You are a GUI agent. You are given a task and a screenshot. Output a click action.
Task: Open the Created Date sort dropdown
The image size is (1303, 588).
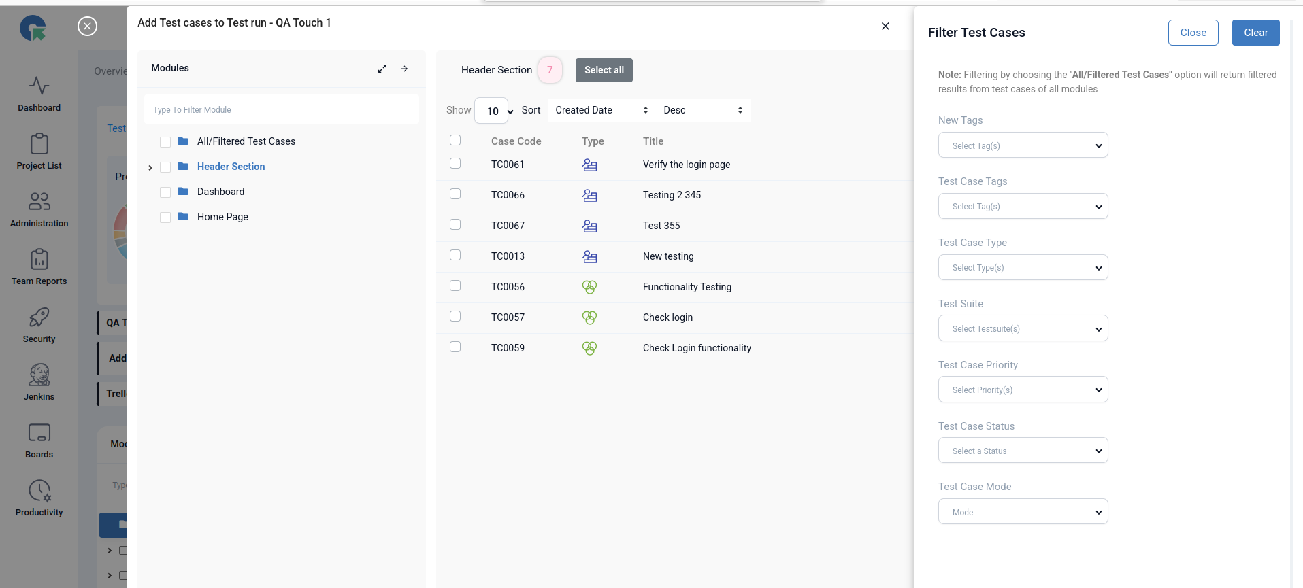click(x=601, y=110)
